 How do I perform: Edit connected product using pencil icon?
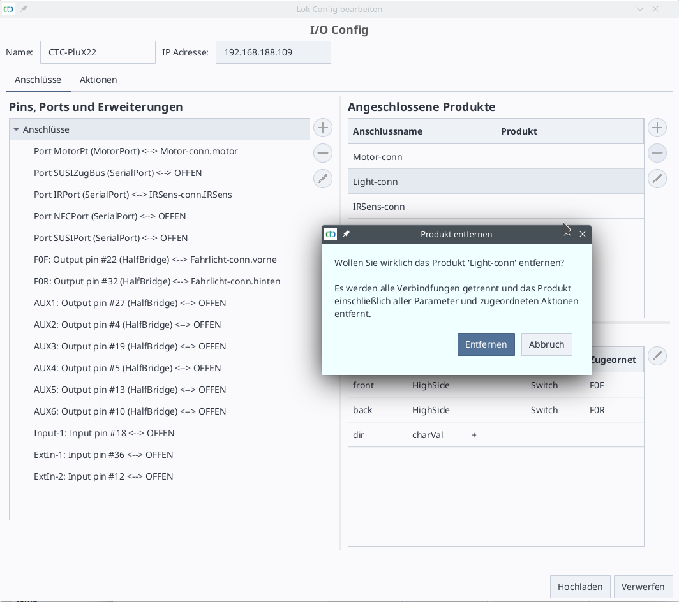click(657, 179)
